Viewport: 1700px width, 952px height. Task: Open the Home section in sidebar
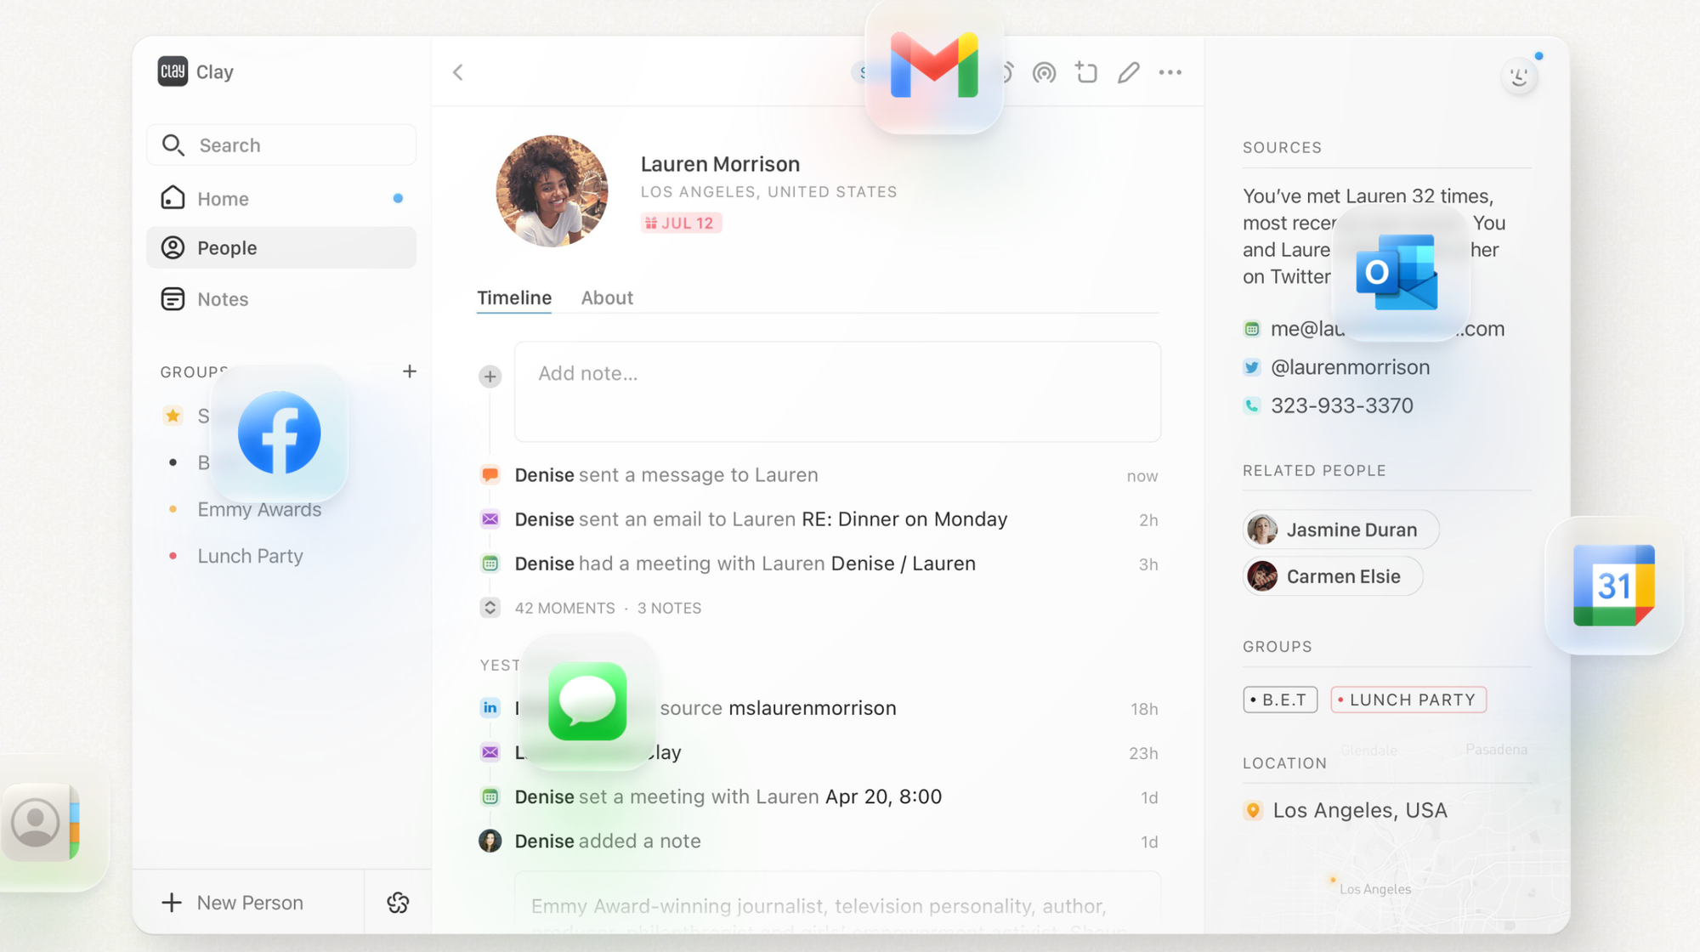(x=281, y=199)
